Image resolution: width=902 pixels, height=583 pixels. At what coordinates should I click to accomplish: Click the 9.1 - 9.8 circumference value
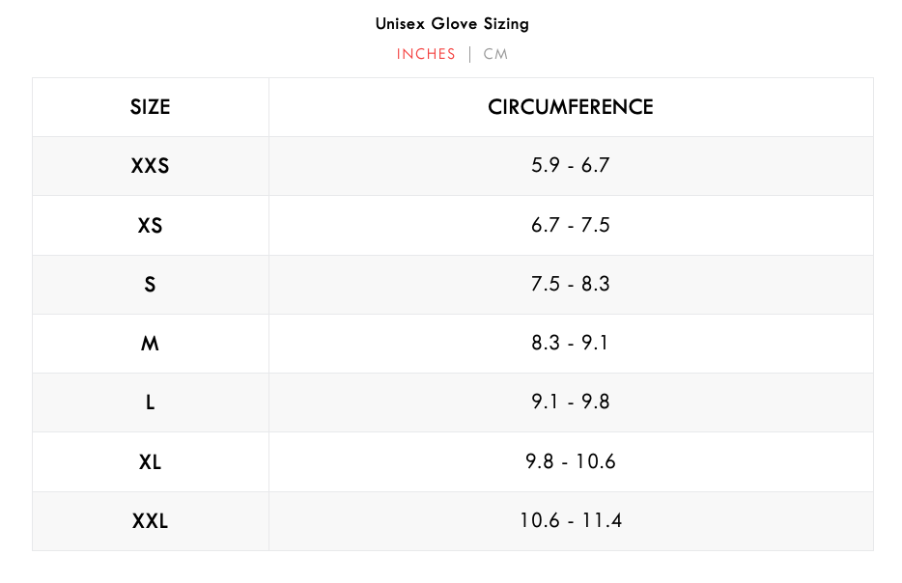pyautogui.click(x=570, y=403)
